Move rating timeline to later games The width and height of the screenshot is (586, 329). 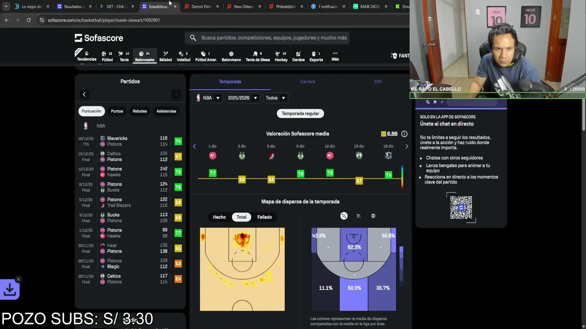point(407,146)
